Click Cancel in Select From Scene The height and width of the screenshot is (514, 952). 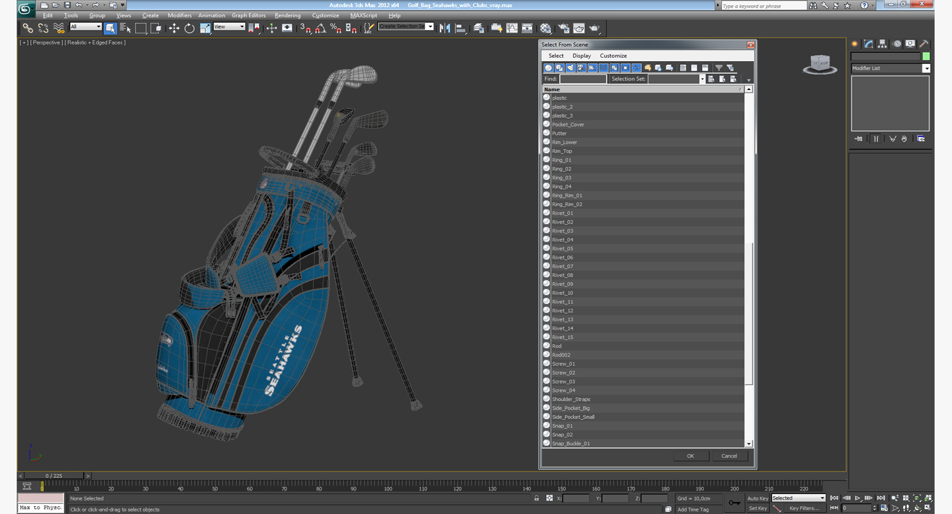[x=729, y=456]
